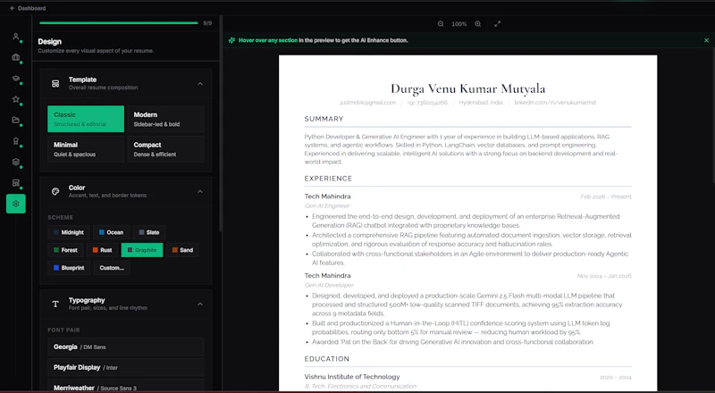This screenshot has height=393, width=715.
Task: Choose the Midnight color scheme
Action: coord(69,232)
